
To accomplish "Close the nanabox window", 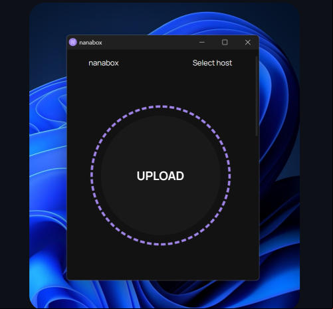I will (x=248, y=42).
